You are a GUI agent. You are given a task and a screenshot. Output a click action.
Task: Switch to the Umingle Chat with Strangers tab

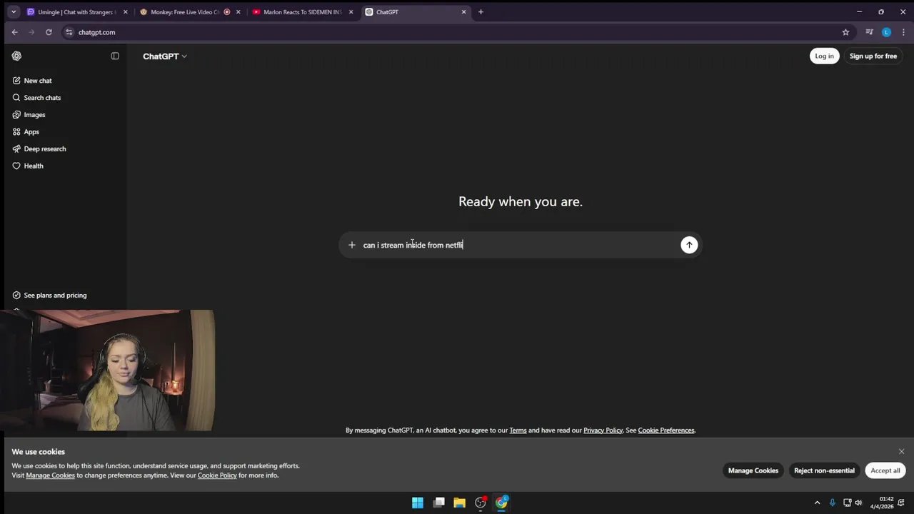pyautogui.click(x=76, y=12)
